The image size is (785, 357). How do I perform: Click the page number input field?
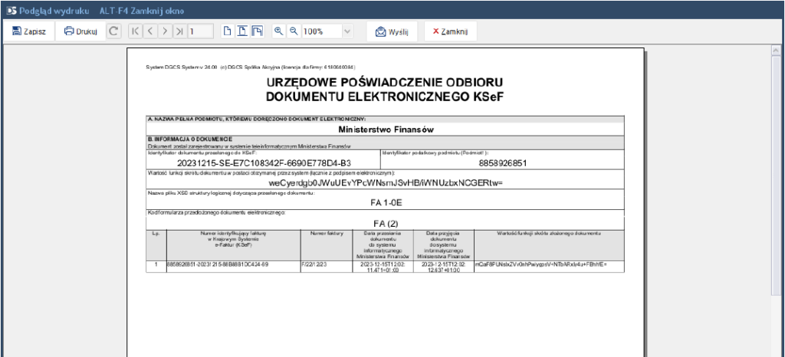201,31
